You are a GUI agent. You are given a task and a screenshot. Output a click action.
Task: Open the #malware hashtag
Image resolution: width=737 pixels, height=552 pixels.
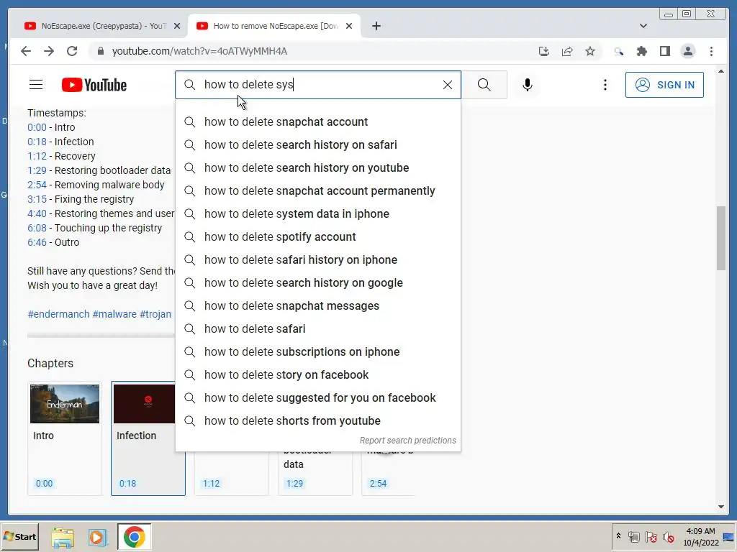pyautogui.click(x=114, y=314)
